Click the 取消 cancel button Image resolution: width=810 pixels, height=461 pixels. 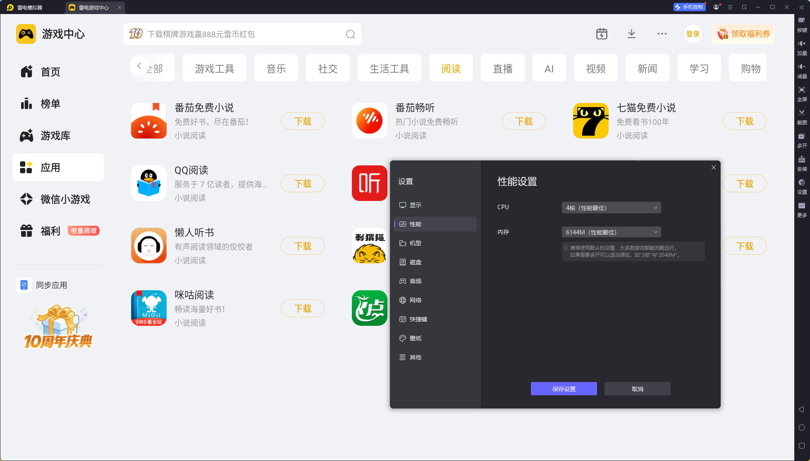(637, 389)
